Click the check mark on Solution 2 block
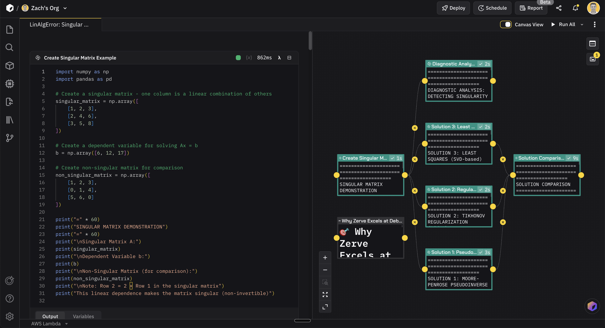Image resolution: width=605 pixels, height=328 pixels. click(x=481, y=190)
